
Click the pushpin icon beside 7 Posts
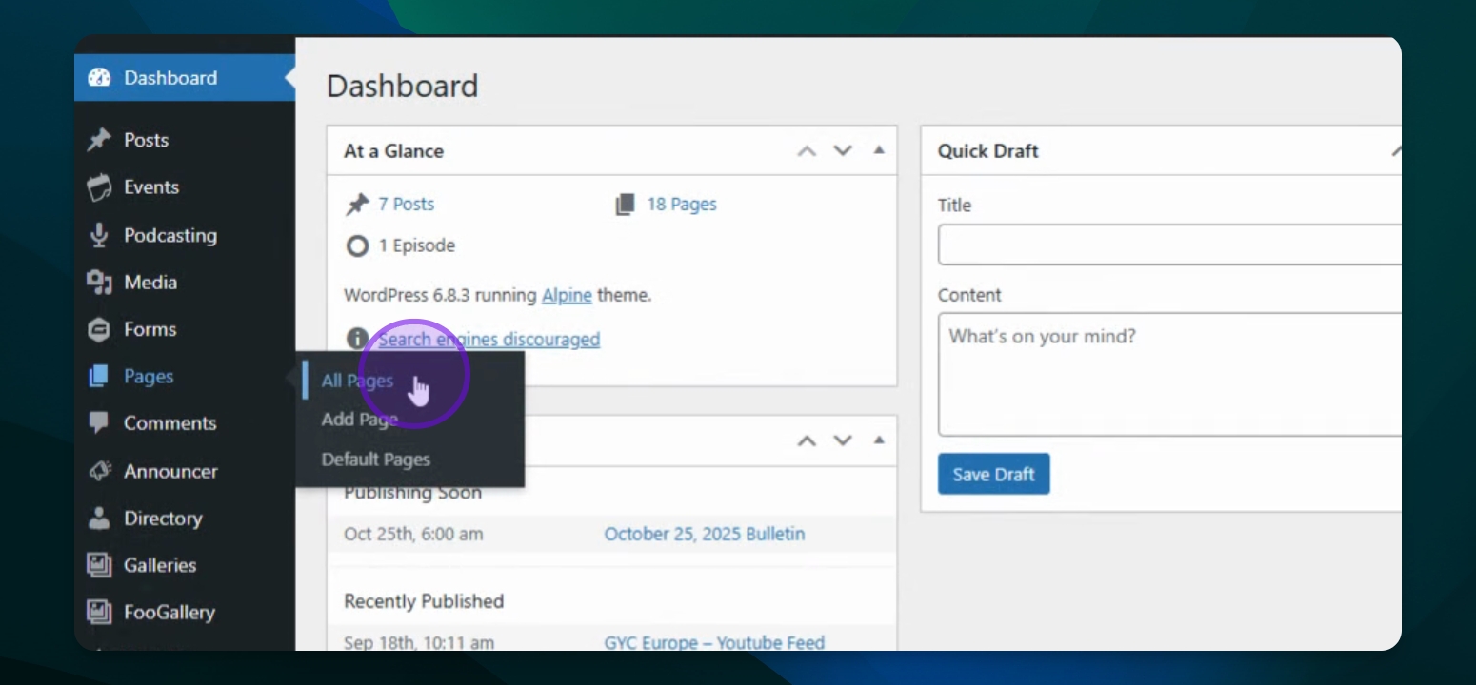coord(357,205)
